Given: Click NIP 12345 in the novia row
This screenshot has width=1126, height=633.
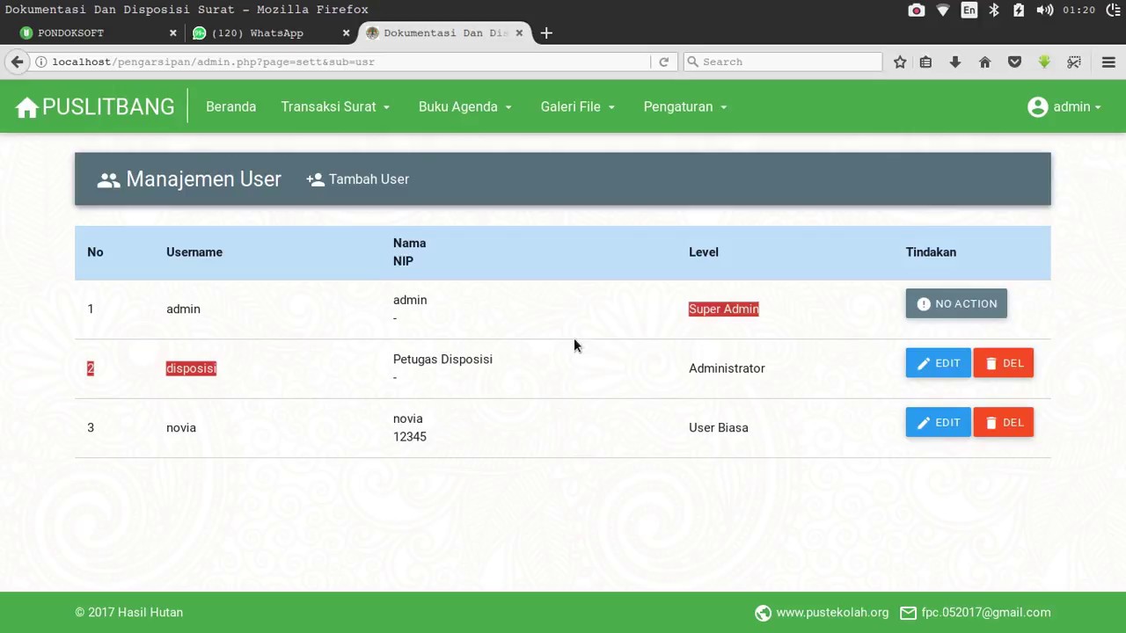Looking at the screenshot, I should (410, 437).
